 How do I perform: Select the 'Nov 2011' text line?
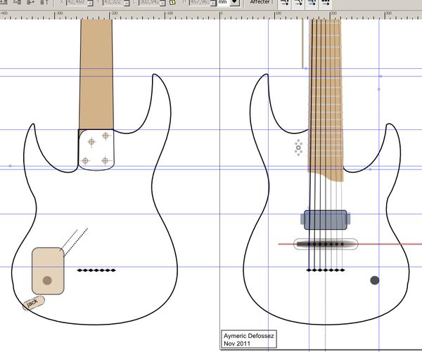click(237, 344)
